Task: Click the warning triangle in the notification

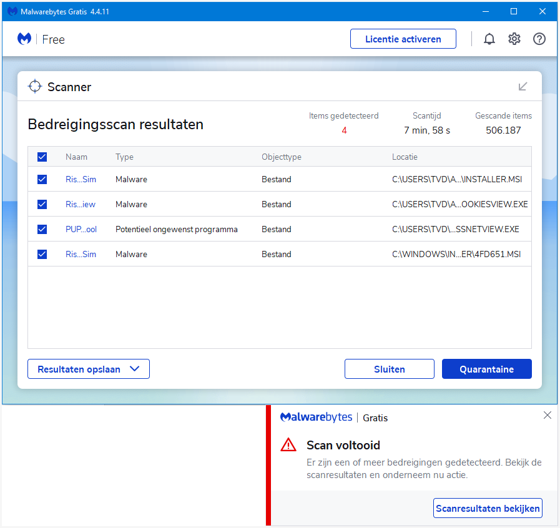Action: [288, 445]
